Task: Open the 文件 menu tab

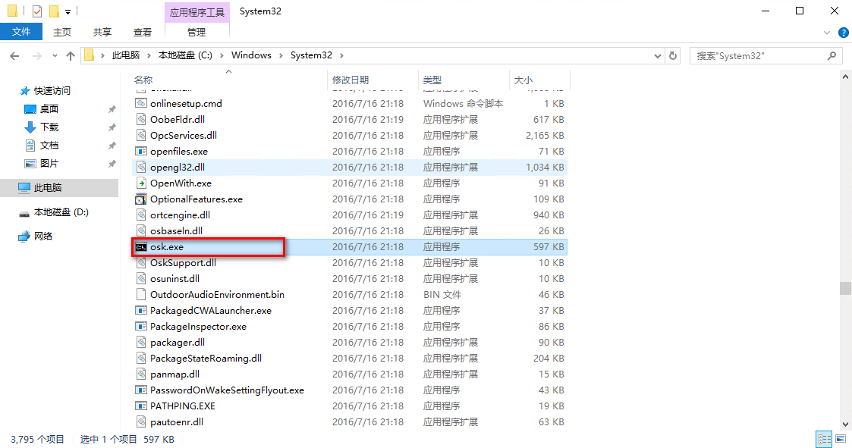Action: point(21,32)
